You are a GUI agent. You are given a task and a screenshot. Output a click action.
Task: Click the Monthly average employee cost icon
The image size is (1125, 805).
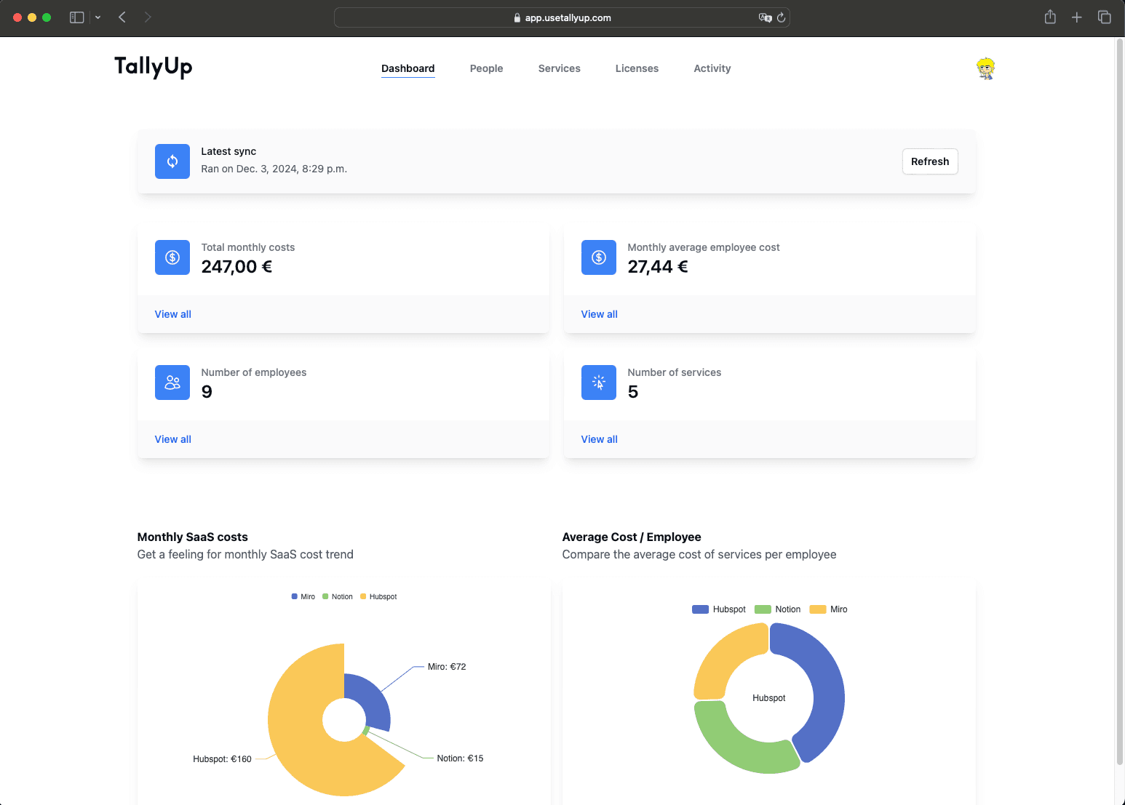click(598, 257)
